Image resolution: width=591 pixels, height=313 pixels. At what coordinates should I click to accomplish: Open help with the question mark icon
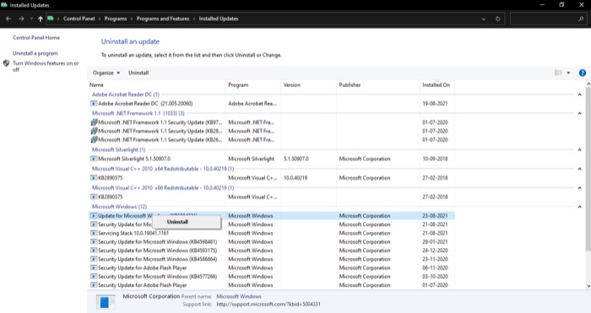[x=583, y=73]
